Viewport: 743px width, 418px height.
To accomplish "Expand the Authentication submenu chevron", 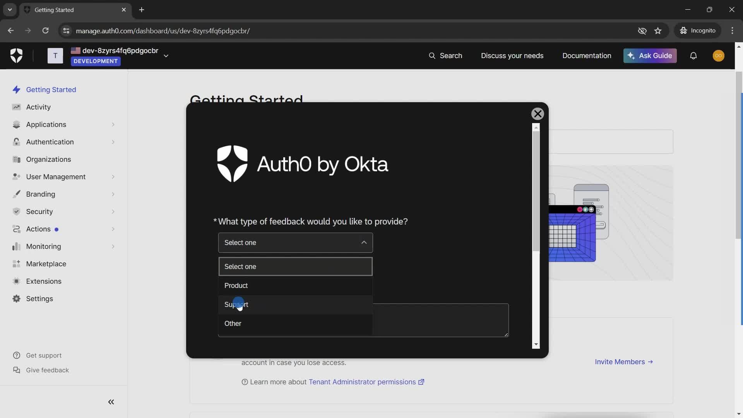I will 113,142.
